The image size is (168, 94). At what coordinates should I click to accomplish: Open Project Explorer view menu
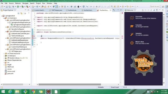[29, 13]
